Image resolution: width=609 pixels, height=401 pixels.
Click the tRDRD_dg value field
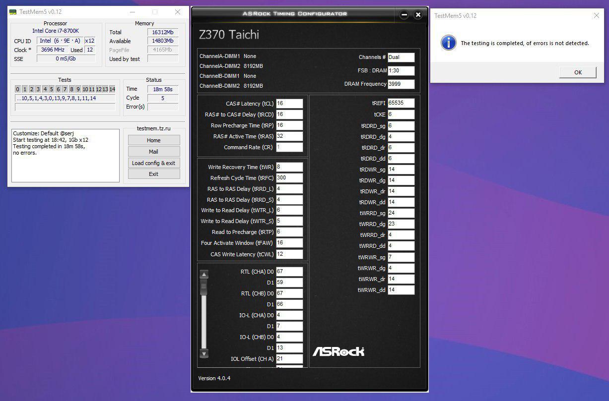401,137
